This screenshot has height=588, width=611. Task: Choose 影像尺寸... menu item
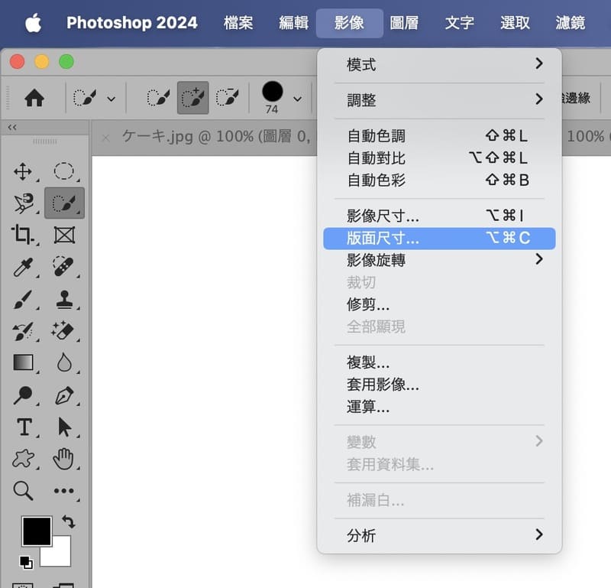coord(440,216)
